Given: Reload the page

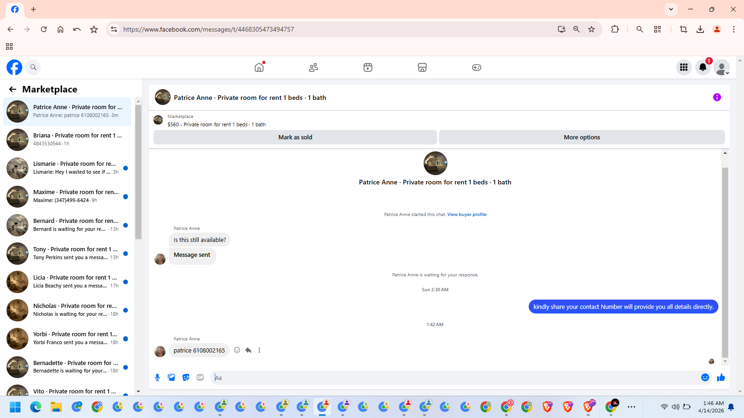Looking at the screenshot, I should (44, 29).
